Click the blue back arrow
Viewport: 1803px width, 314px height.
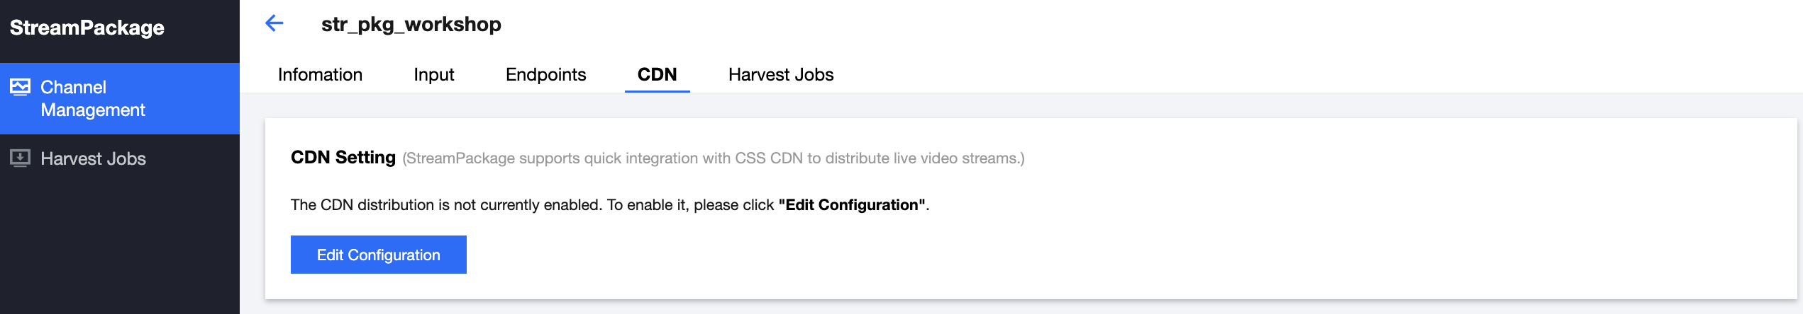274,23
